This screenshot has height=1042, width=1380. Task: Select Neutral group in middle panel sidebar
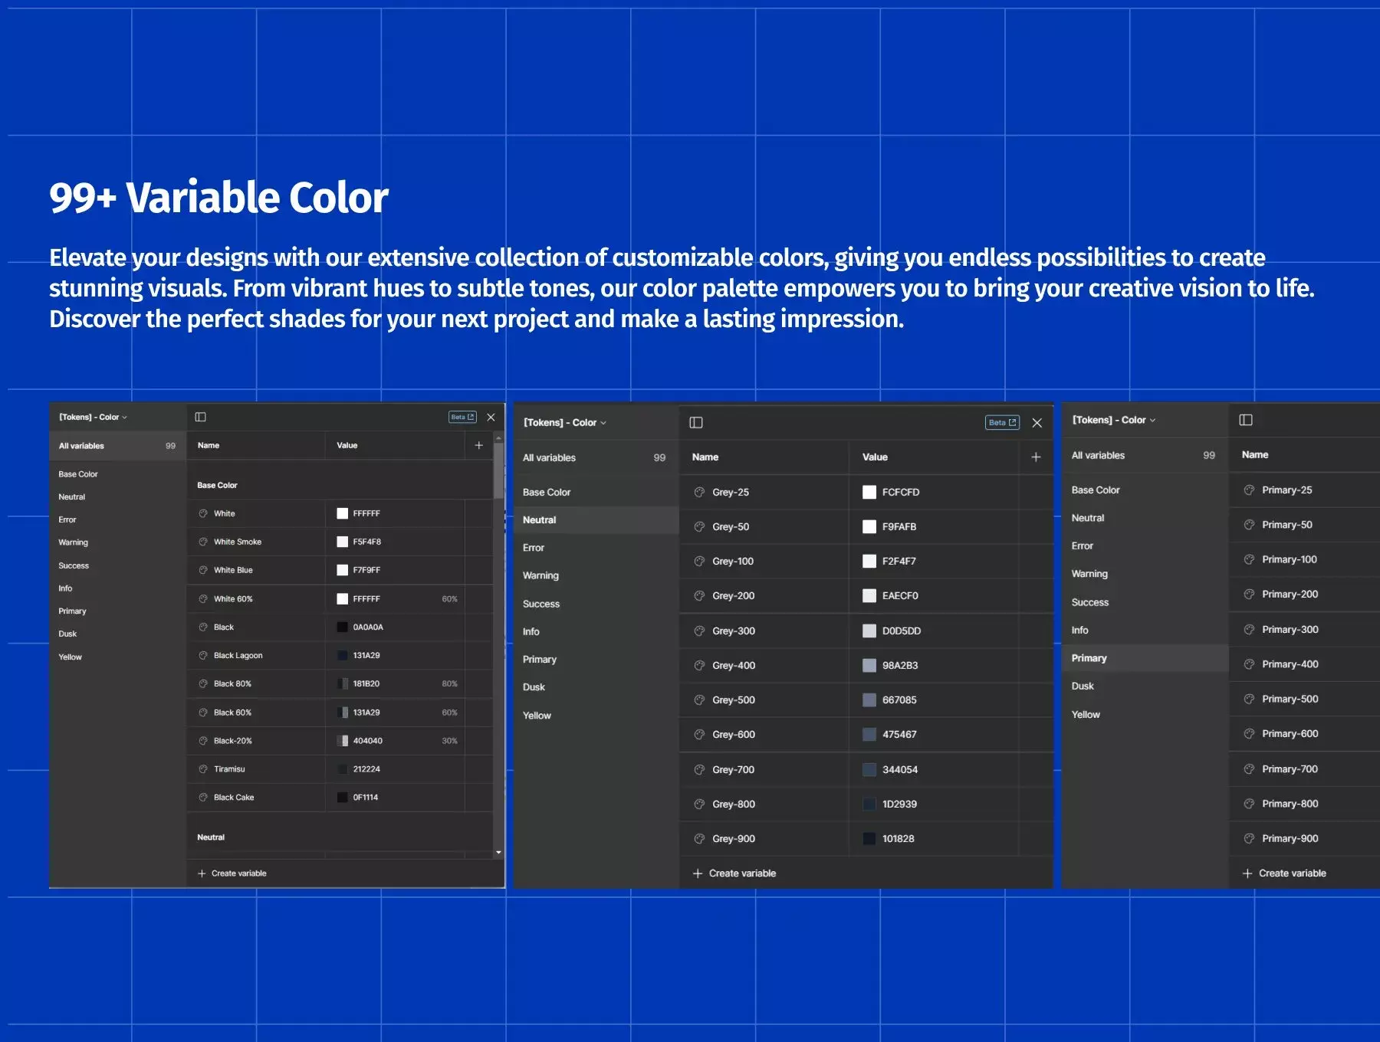[596, 519]
